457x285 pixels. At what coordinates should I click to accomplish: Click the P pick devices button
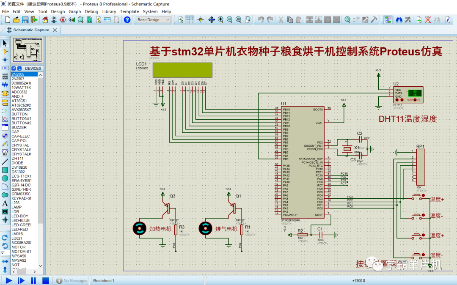point(14,69)
